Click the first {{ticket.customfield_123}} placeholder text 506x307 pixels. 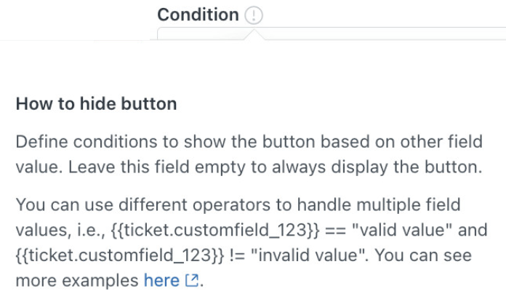coord(215,230)
